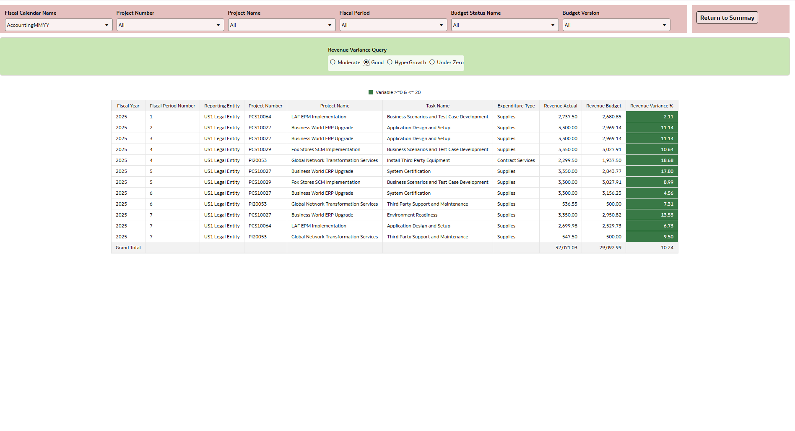Click the Project Name column header
Image resolution: width=795 pixels, height=431 pixels.
335,106
